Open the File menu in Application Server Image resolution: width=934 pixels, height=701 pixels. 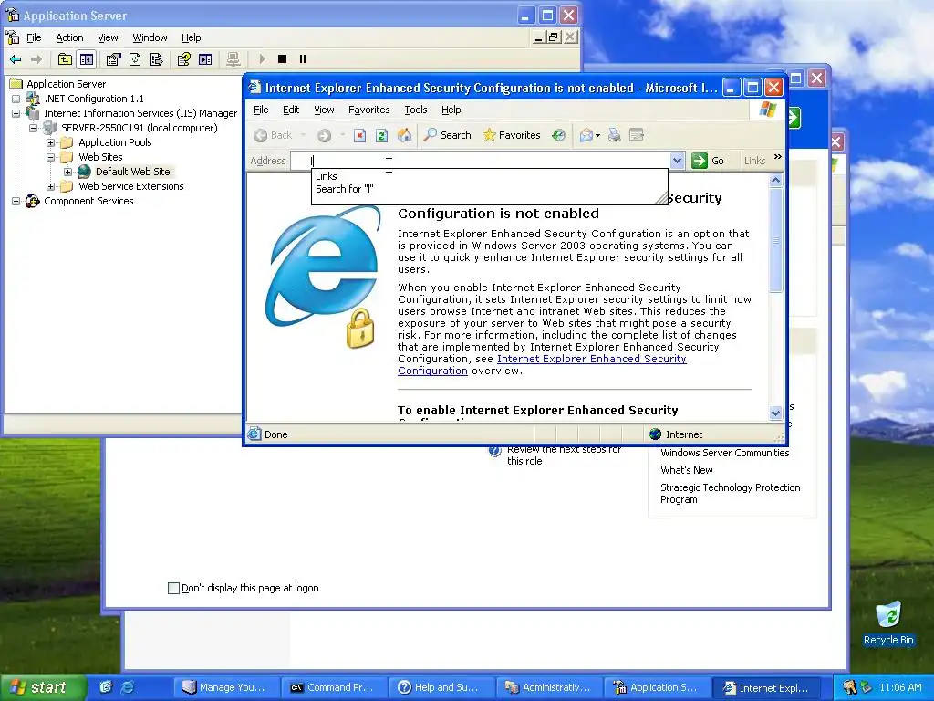[34, 37]
